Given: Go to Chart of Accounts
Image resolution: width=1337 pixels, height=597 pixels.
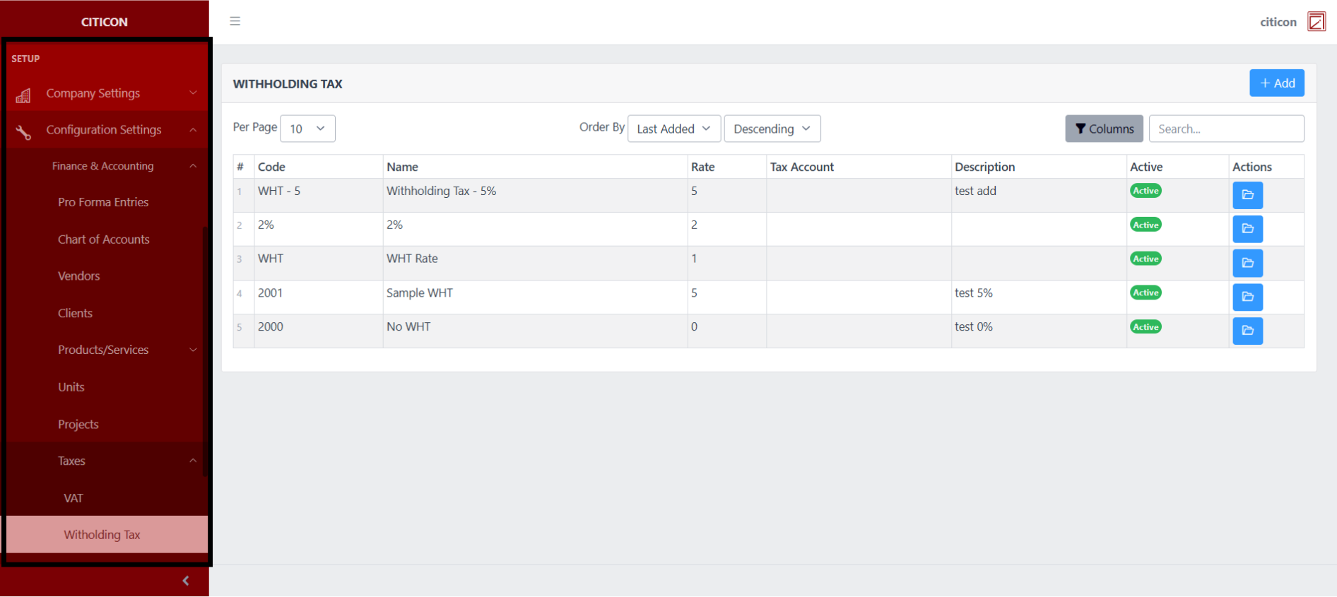Looking at the screenshot, I should click(104, 240).
